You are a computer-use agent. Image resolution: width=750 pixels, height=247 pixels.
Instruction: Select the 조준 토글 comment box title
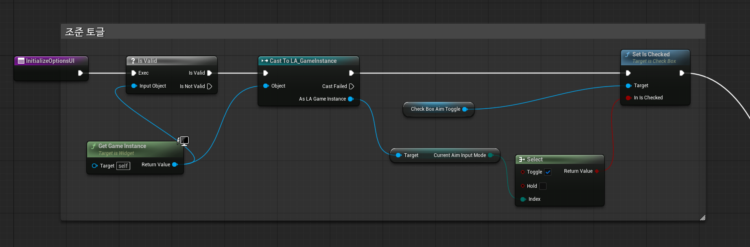pos(85,32)
